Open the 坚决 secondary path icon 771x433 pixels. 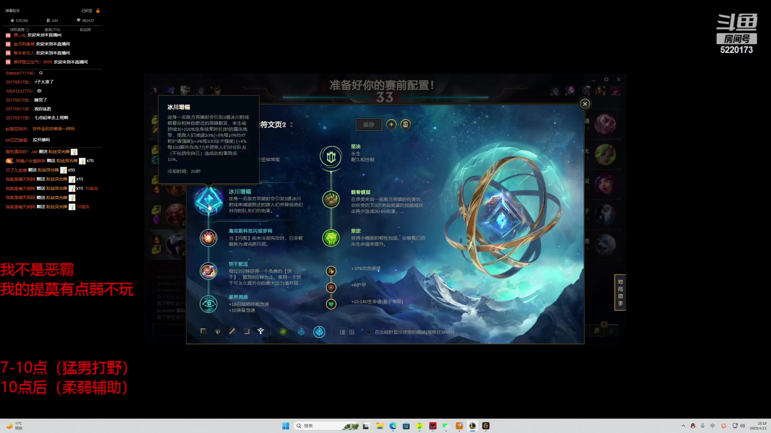(331, 156)
